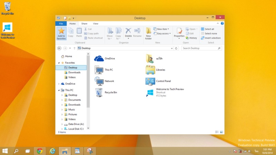Select Music in navigation pane
The width and height of the screenshot is (276, 155).
(70, 110)
